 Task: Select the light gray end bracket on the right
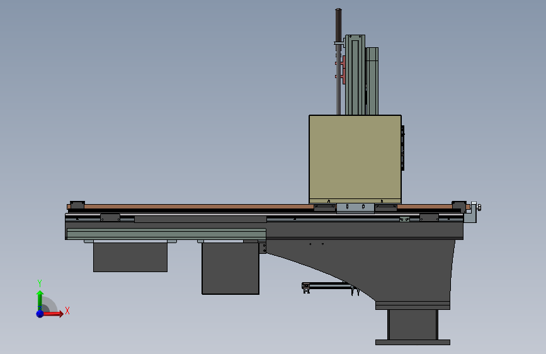pos(471,212)
